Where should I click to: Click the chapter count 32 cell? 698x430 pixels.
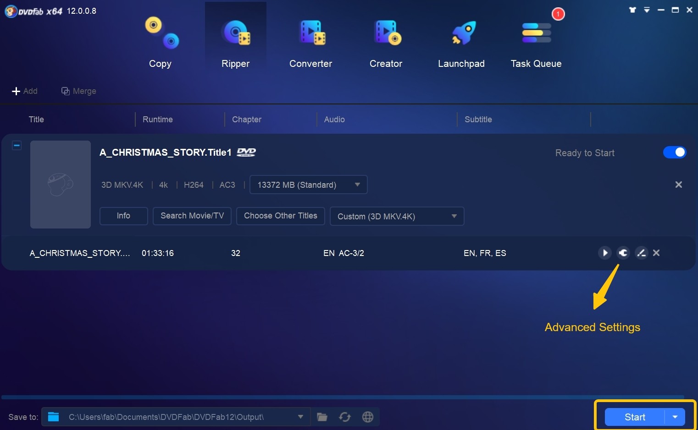[236, 253]
